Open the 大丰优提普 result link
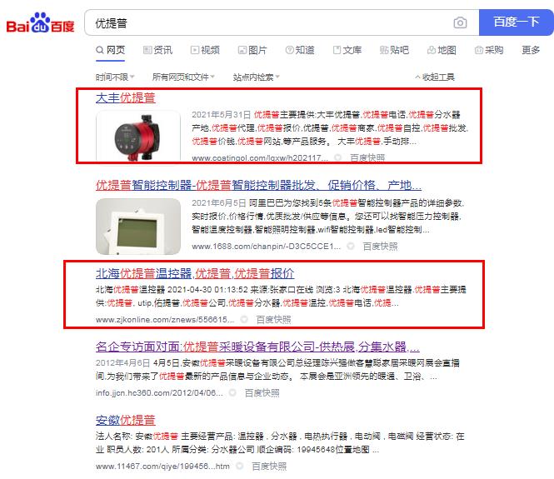The image size is (554, 479). [126, 97]
